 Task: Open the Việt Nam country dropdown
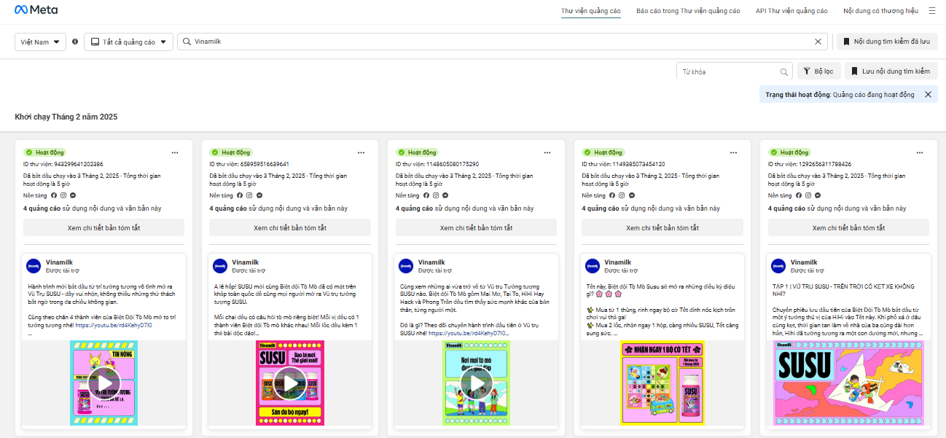[x=40, y=42]
